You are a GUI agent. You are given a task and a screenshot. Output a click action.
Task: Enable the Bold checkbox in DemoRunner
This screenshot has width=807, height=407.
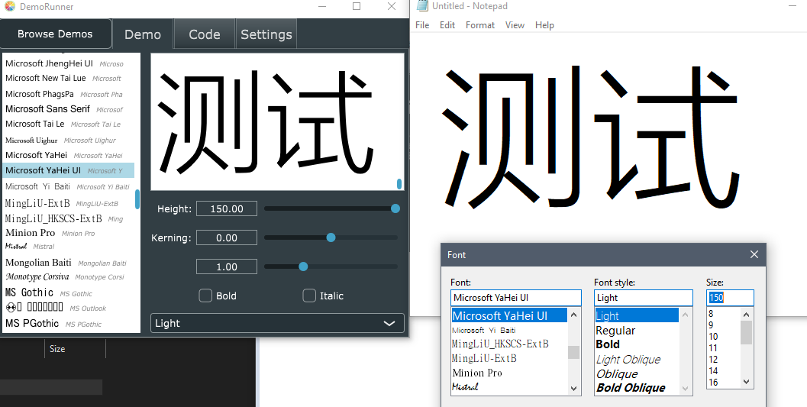click(205, 296)
